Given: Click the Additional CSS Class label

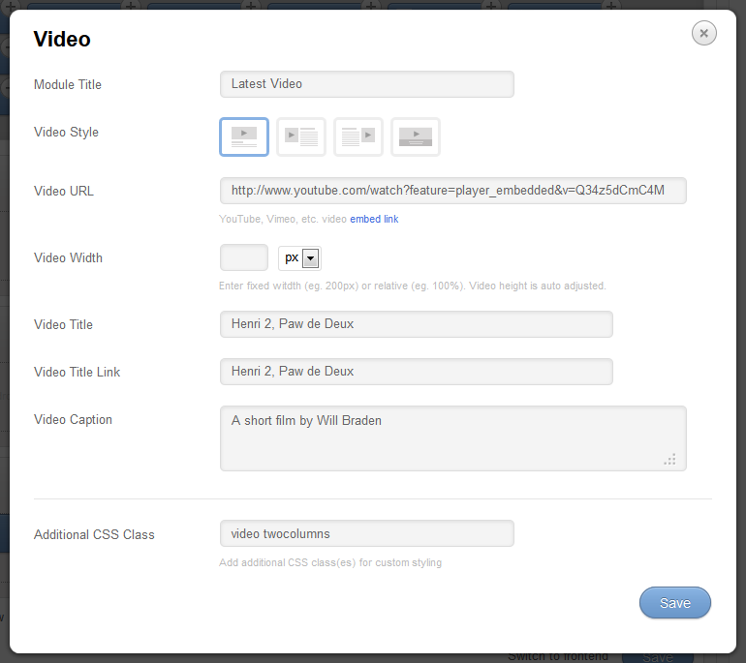Looking at the screenshot, I should pos(94,534).
